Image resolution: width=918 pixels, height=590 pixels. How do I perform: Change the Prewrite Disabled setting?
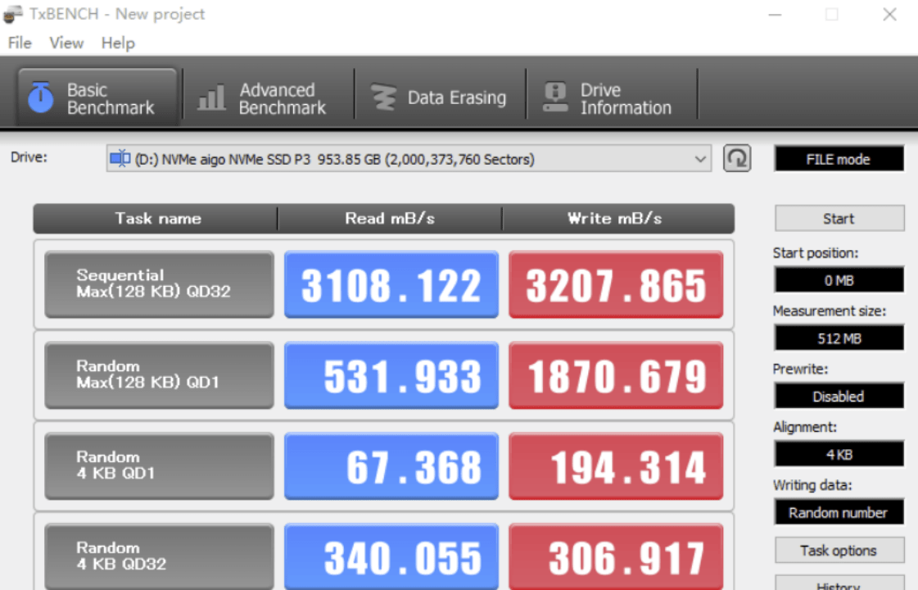(839, 396)
